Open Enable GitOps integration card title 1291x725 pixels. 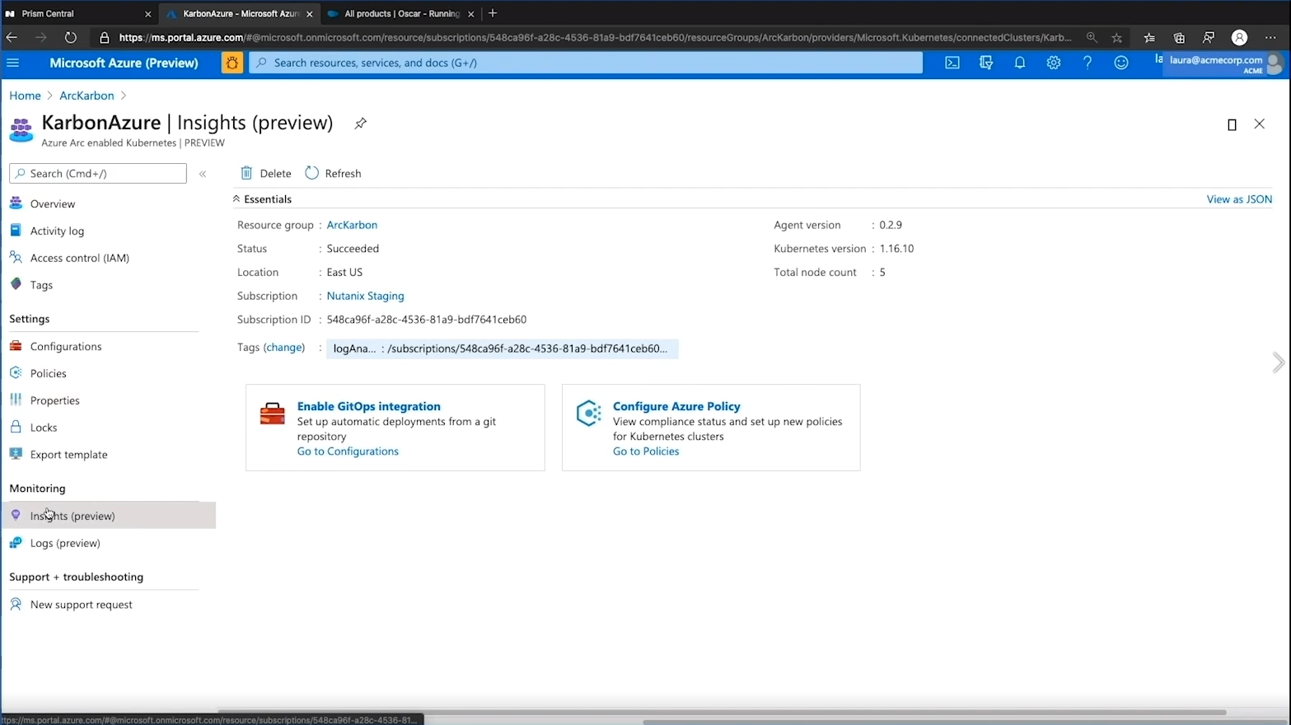click(368, 406)
